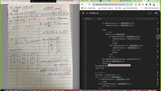This screenshot has width=161, height=91.
Task: Click the LeetCode logo
Action: coord(83,13)
